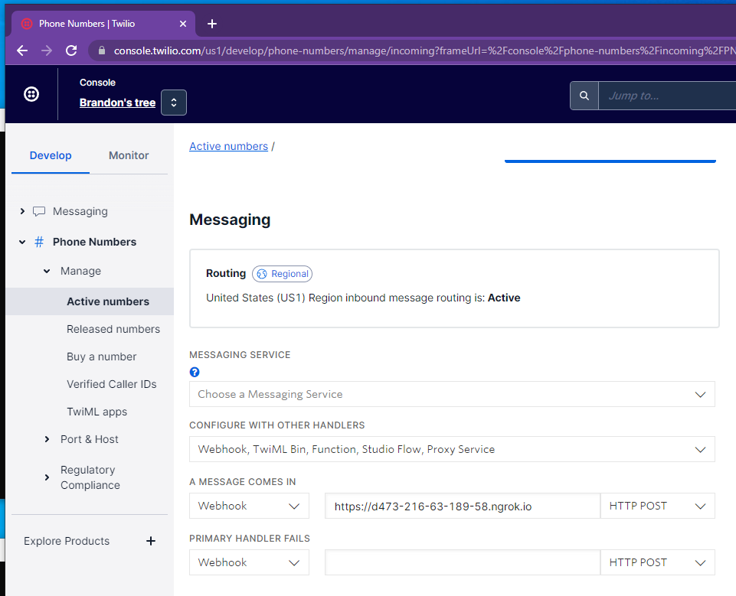Expand Explore Products with the plus button
The image size is (736, 596).
coord(150,541)
